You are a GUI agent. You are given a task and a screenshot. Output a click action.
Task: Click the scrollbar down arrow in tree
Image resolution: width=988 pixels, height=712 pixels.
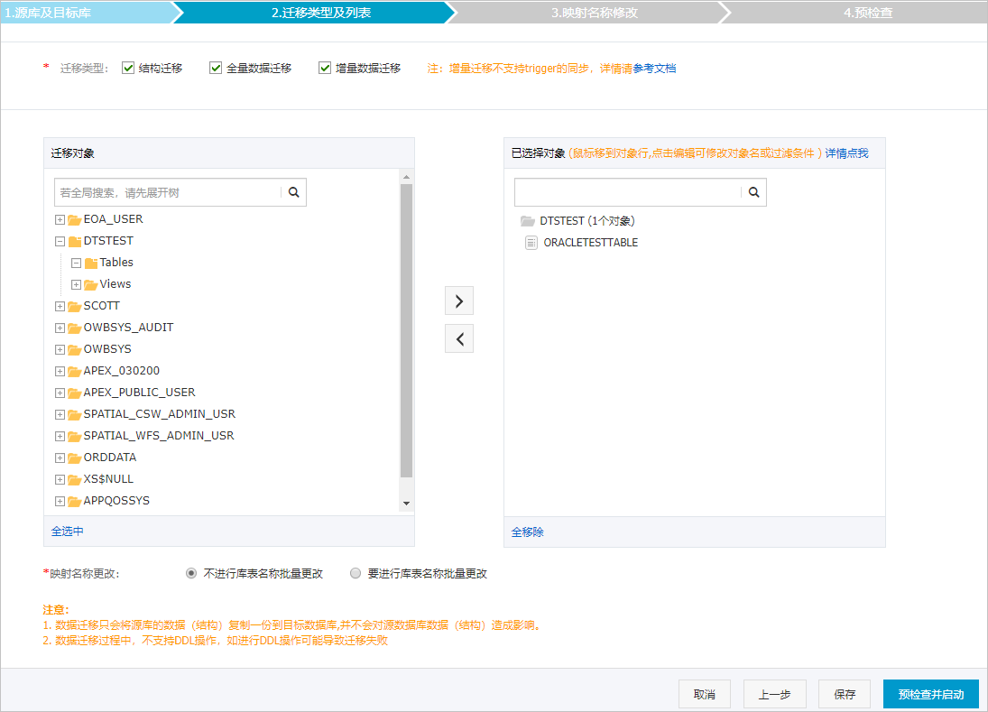(406, 503)
